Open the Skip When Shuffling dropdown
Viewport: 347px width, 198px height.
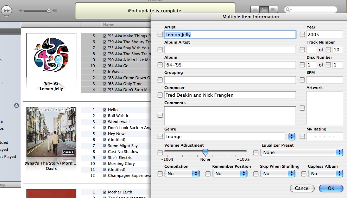click(278, 173)
